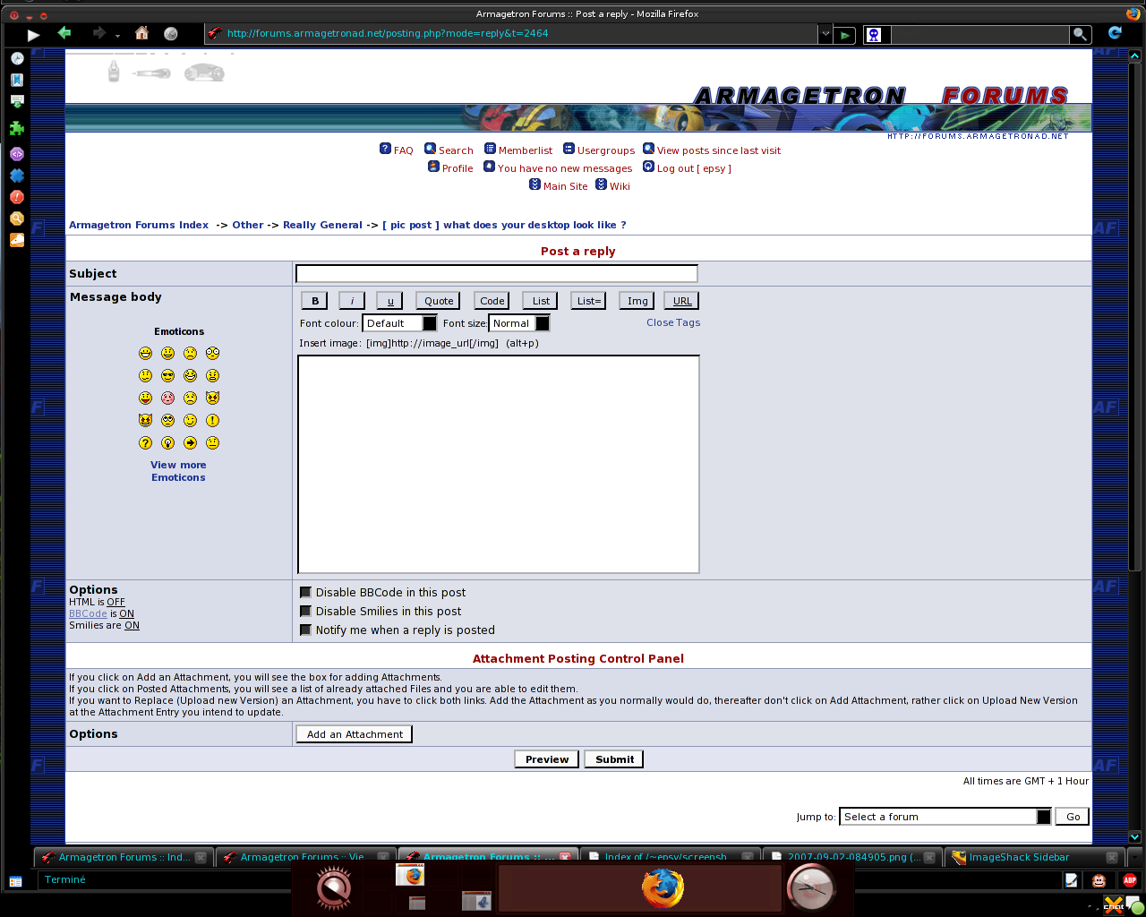Click the history clock sidebar icon
Image resolution: width=1146 pixels, height=917 pixels.
[x=17, y=58]
